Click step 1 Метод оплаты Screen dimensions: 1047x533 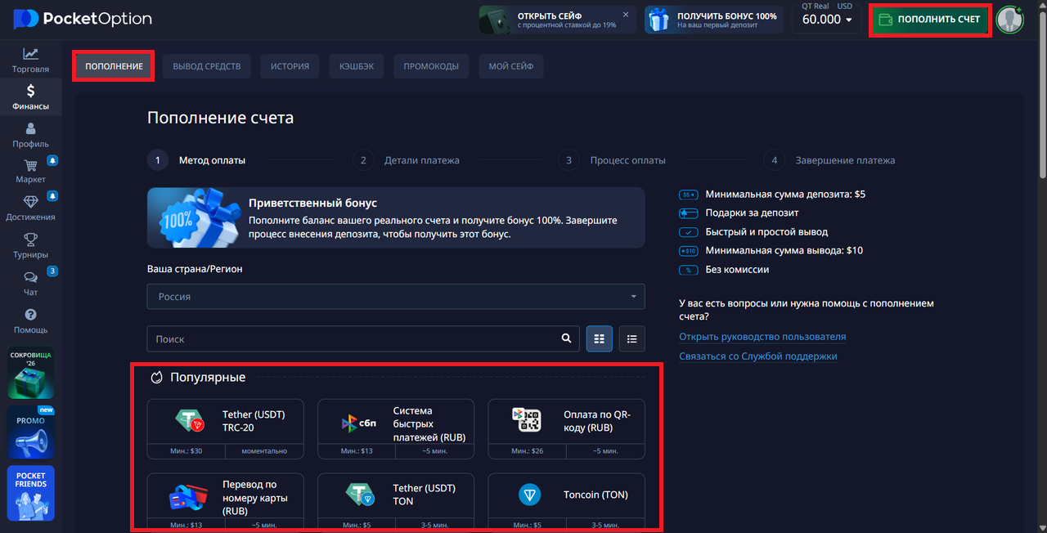[196, 160]
